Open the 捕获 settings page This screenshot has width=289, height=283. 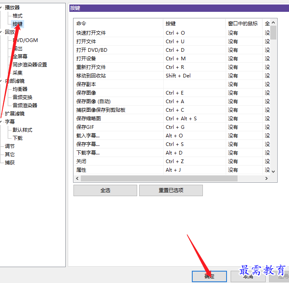pyautogui.click(x=10, y=163)
